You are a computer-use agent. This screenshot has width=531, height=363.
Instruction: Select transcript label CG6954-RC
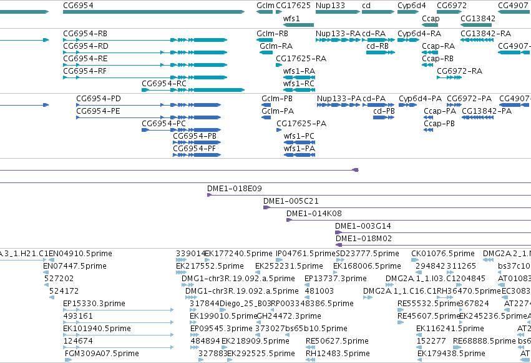[164, 84]
